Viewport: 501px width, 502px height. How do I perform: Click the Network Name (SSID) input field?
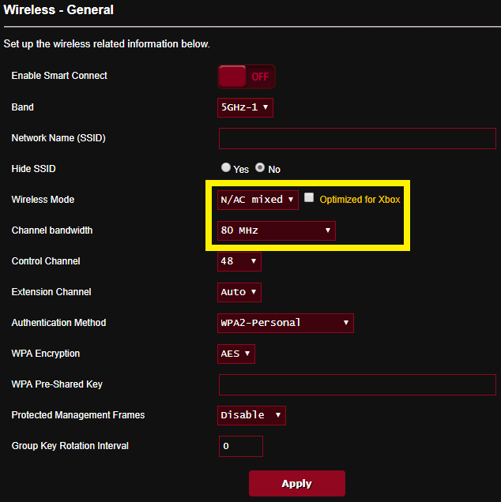[356, 139]
